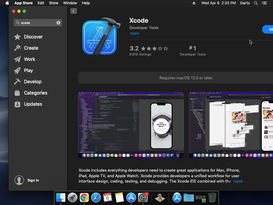Click the date and time in the menu bar

tap(219, 3)
